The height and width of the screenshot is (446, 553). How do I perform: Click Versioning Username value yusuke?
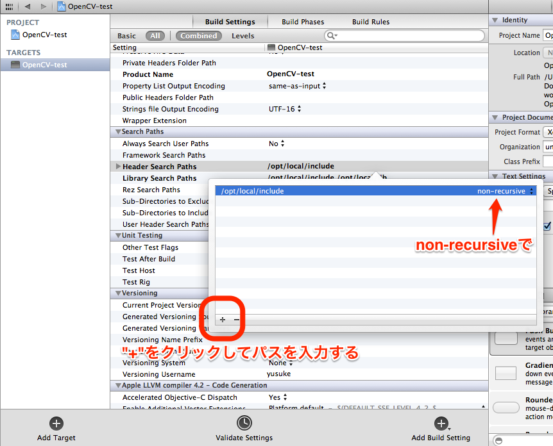pos(278,374)
